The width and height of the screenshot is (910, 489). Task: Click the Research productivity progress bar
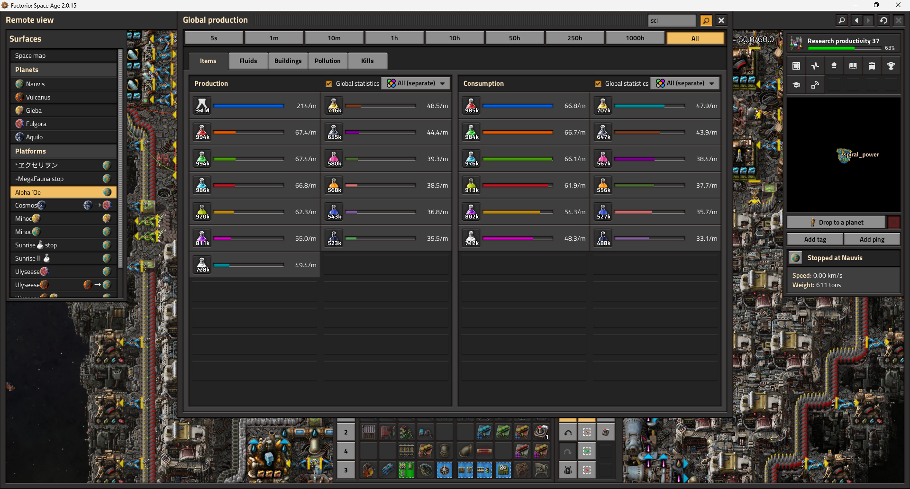tap(846, 48)
